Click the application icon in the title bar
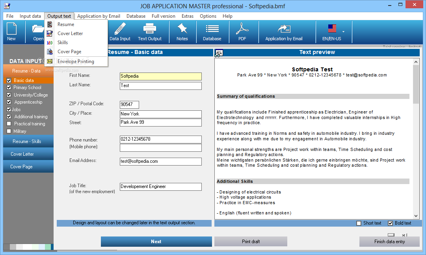 click(x=7, y=6)
